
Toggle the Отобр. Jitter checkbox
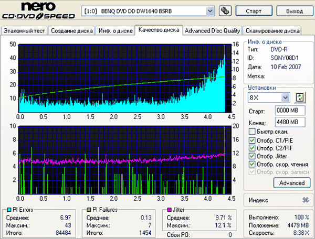pyautogui.click(x=253, y=156)
